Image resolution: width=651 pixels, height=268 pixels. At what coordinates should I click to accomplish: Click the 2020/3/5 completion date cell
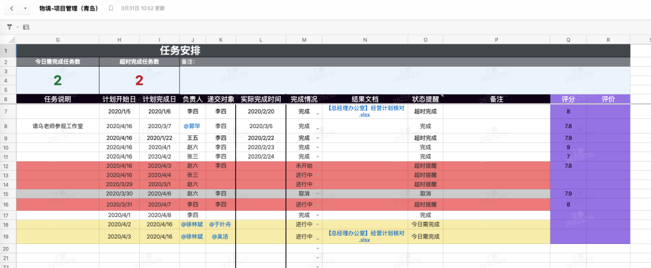[261, 126]
